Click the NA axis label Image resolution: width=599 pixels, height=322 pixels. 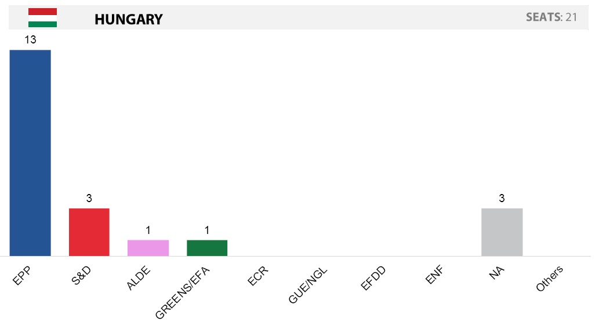point(496,273)
